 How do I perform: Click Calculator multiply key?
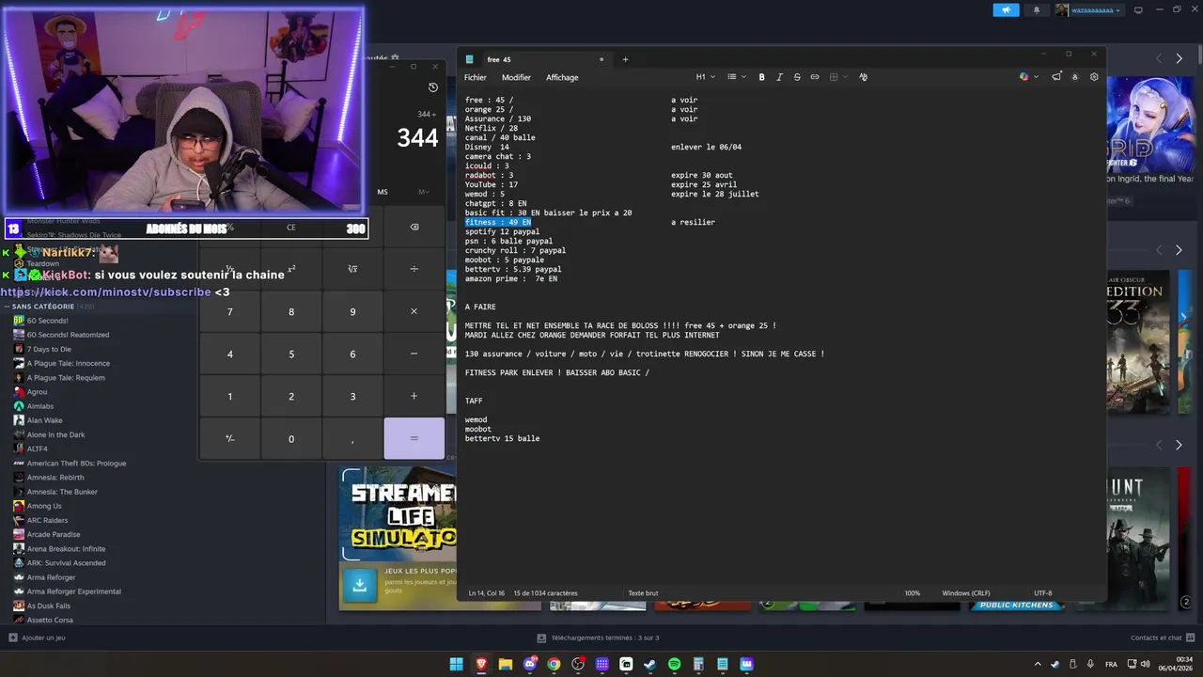click(x=414, y=311)
